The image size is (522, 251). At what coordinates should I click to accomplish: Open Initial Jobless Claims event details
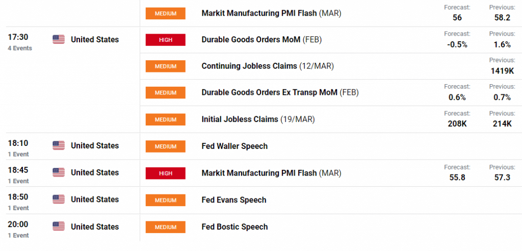click(x=258, y=119)
